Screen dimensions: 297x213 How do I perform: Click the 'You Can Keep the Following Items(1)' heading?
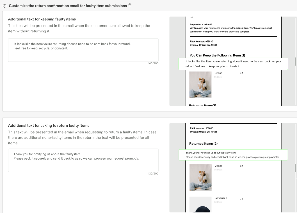tap(217, 55)
